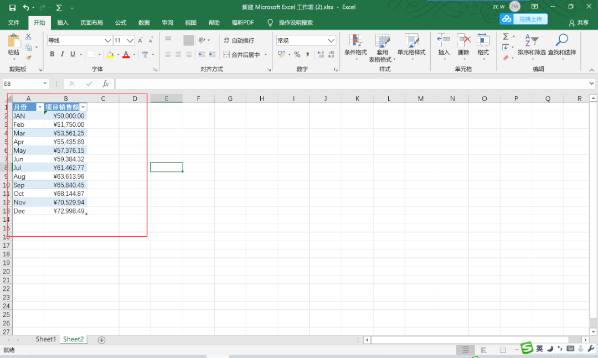The width and height of the screenshot is (598, 358).
Task: Toggle bold formatting on selected cell
Action: (x=52, y=54)
